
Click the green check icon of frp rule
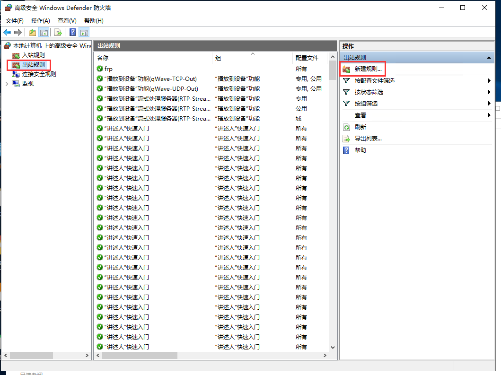[x=100, y=69]
